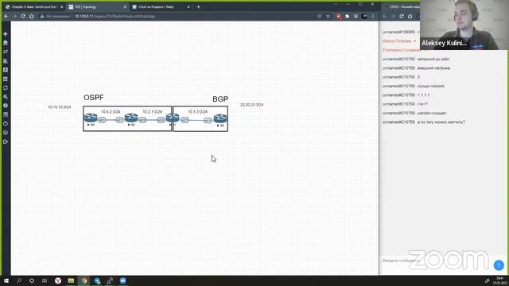The height and width of the screenshot is (286, 509).
Task: Switch to the EVE Topology tab
Action: pyautogui.click(x=96, y=7)
